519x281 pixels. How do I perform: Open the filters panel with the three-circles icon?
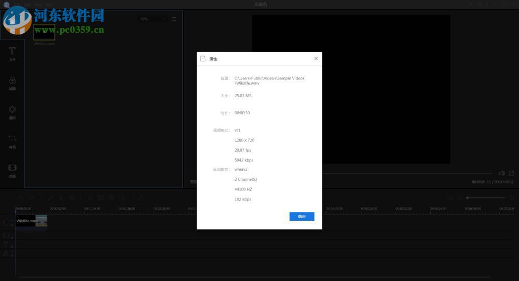pos(12,83)
